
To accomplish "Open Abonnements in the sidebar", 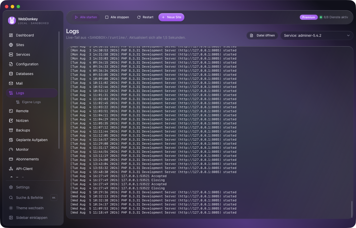I will (x=32, y=159).
